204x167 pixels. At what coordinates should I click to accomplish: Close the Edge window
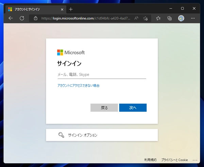[194, 8]
